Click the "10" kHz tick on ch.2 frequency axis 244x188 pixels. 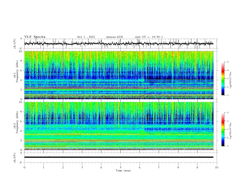[21, 102]
